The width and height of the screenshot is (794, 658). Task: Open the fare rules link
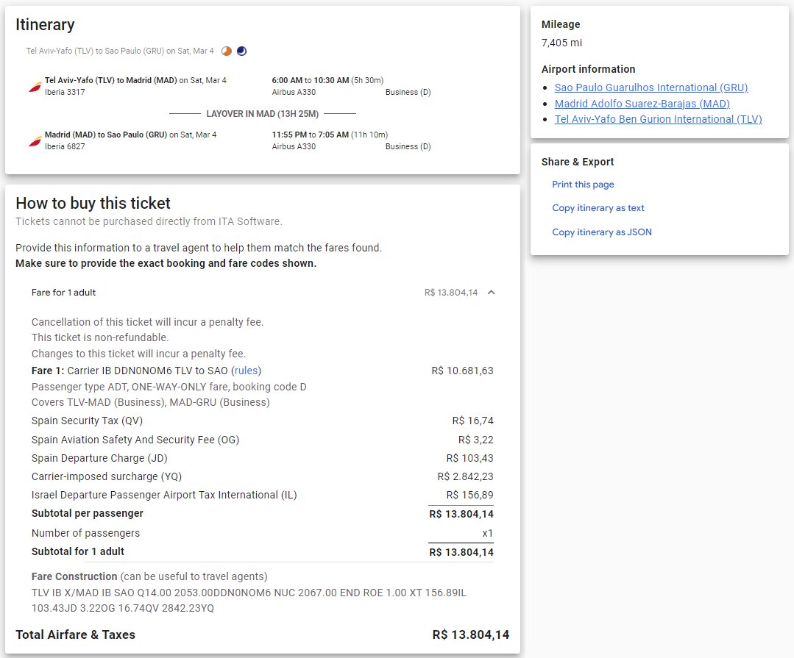246,371
